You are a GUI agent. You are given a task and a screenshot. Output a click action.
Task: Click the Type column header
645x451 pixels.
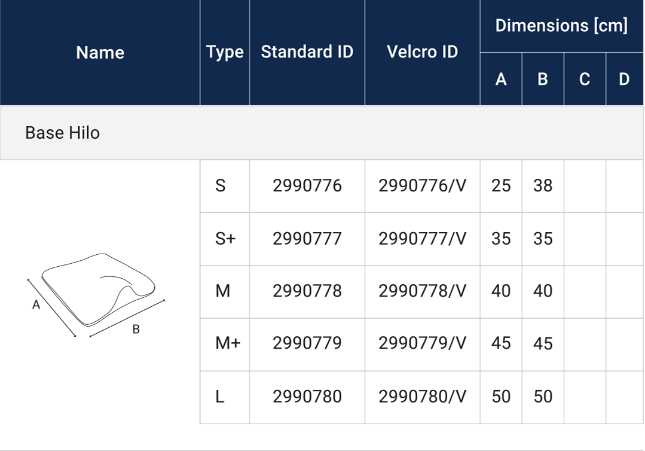coord(225,53)
